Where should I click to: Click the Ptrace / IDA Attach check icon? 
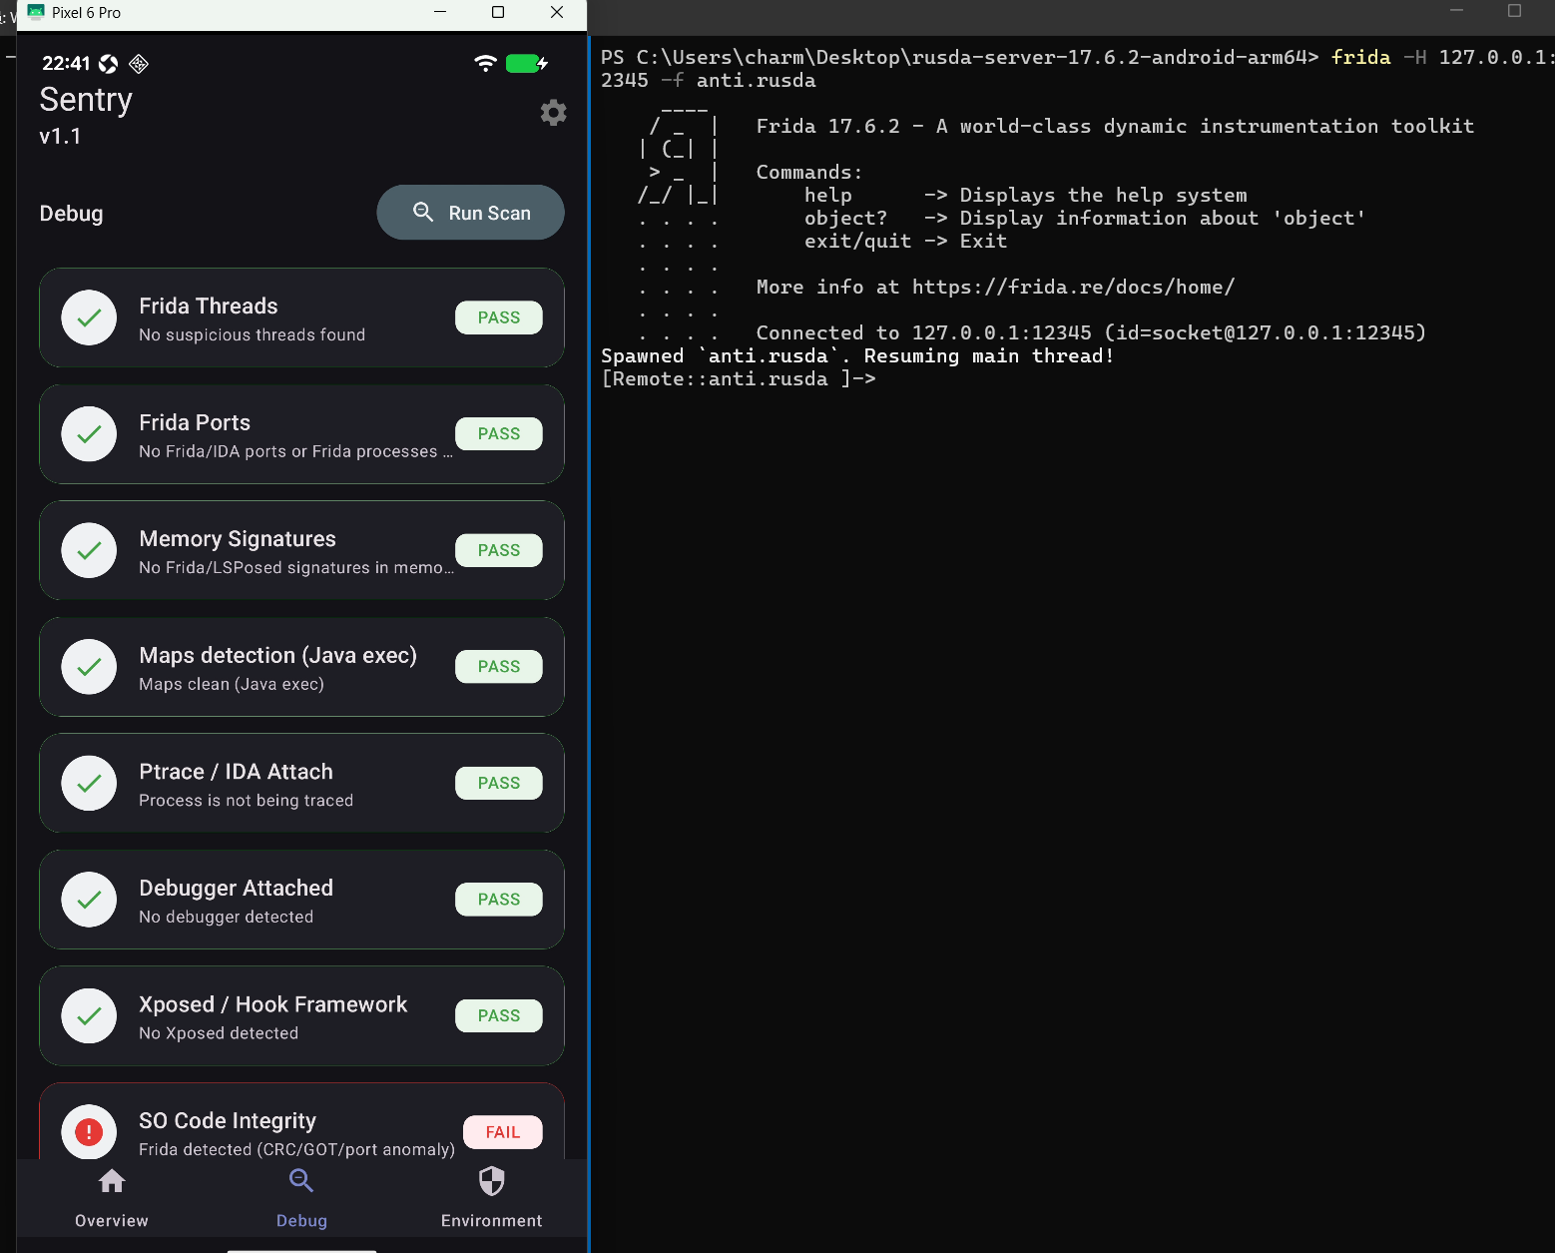[89, 783]
